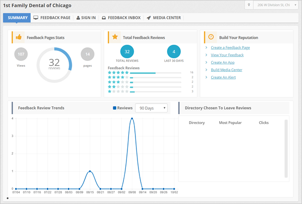Click the rocket icon on Media Center tab

[x=148, y=18]
